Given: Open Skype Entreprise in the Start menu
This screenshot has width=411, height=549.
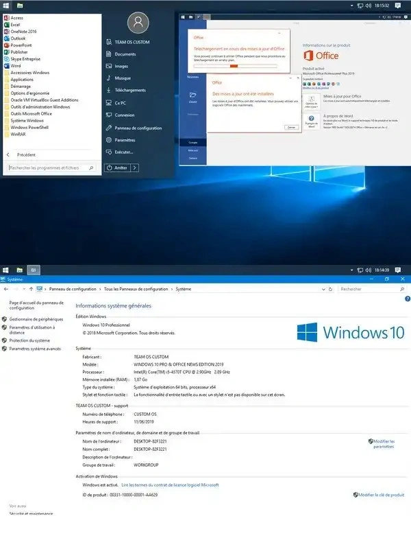Looking at the screenshot, I should pos(25,58).
